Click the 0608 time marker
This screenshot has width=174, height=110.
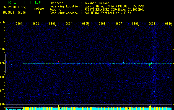point(135,23)
